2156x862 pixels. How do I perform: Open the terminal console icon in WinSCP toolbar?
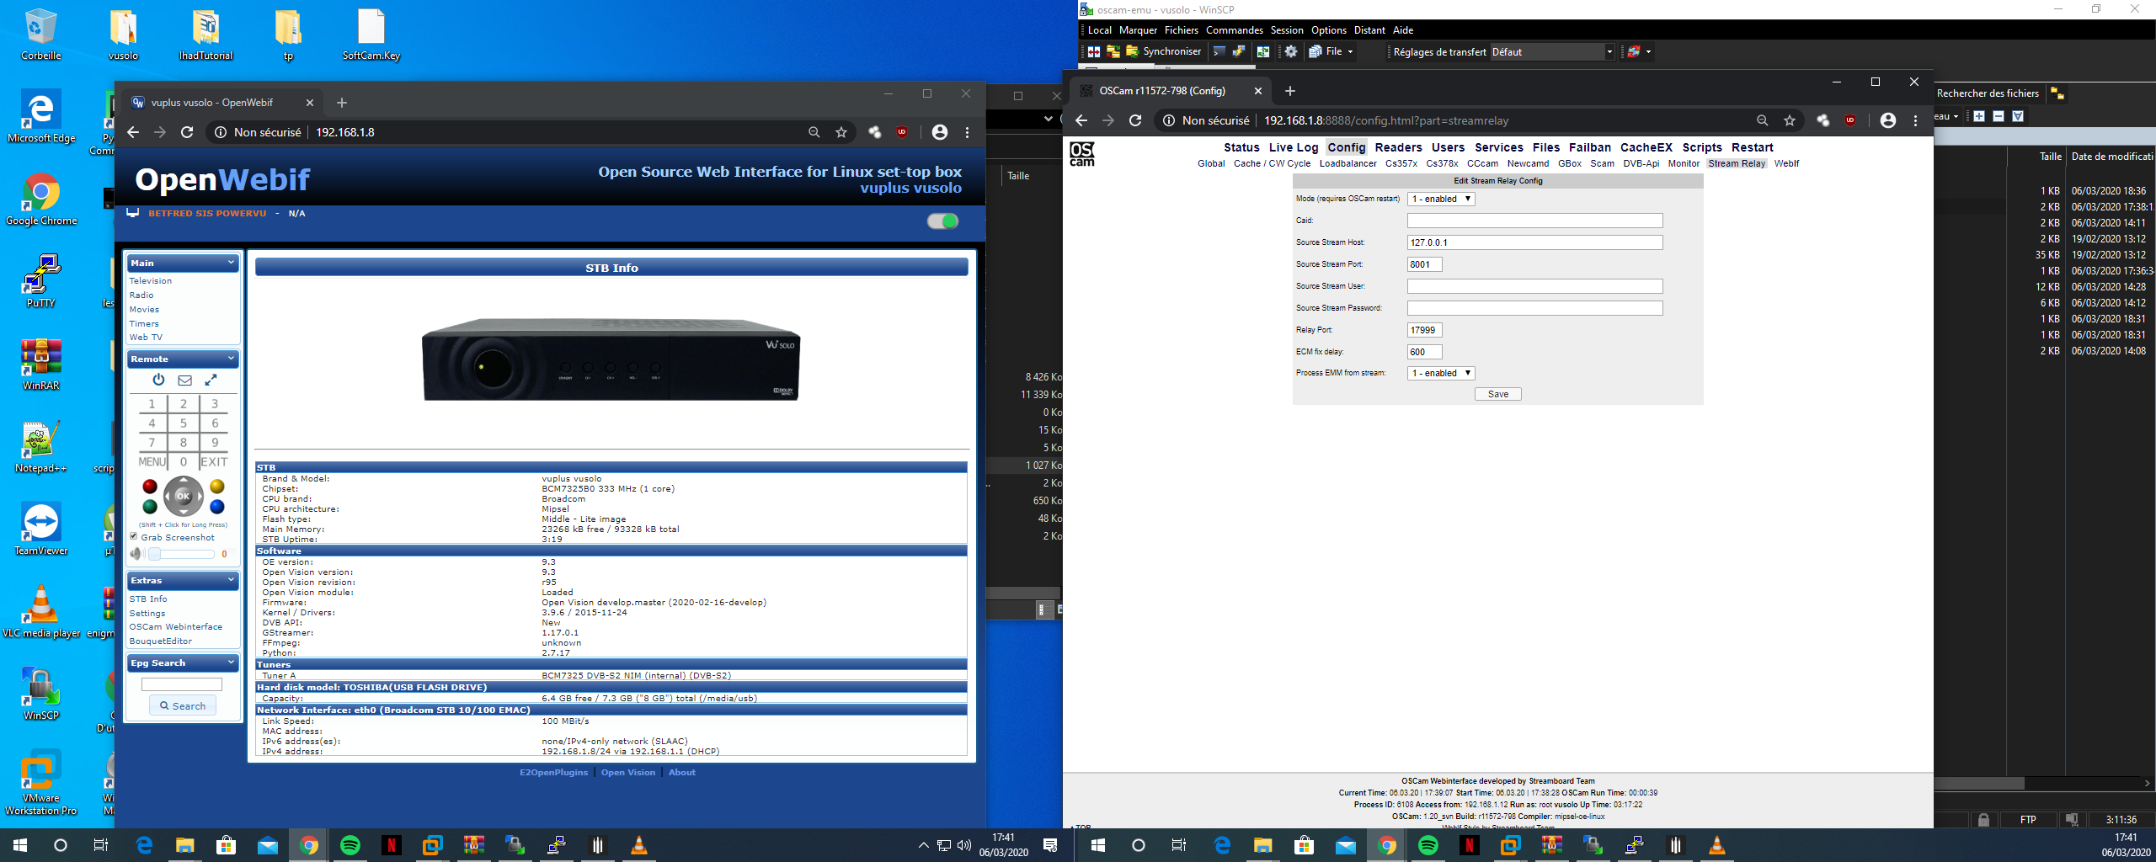[1219, 51]
